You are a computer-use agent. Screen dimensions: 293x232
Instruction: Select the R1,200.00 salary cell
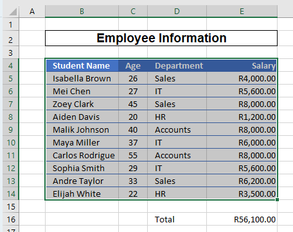coord(242,117)
